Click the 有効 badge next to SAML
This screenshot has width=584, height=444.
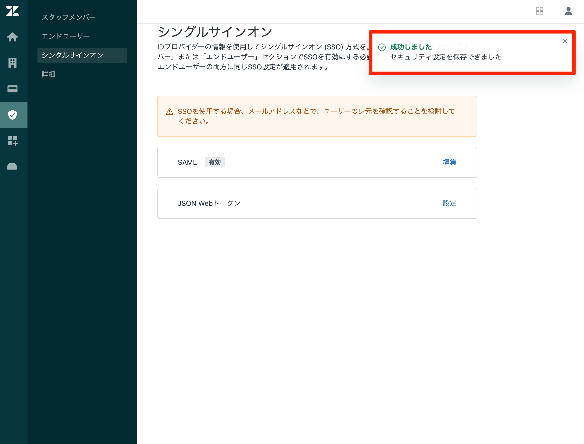coord(215,162)
